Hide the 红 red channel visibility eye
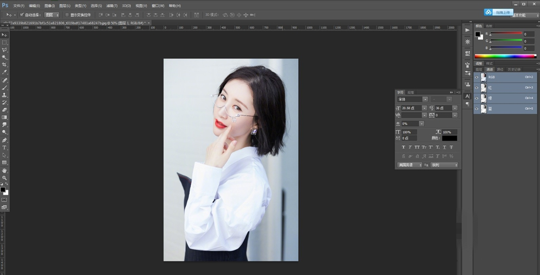The image size is (540, 275). coord(476,87)
